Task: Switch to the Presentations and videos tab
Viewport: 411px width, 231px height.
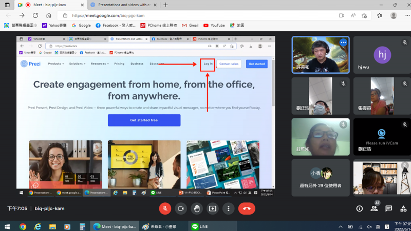Action: coord(122,5)
